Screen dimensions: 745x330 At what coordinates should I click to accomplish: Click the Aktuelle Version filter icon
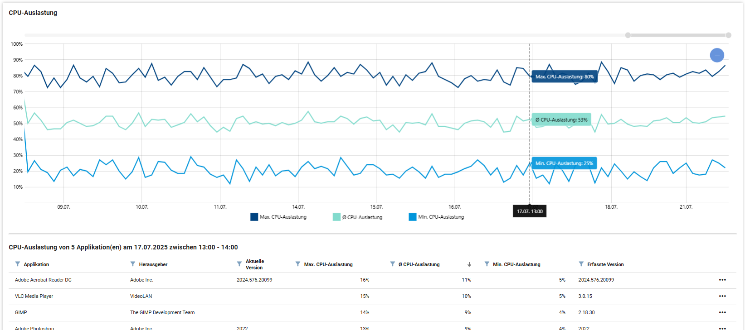tap(239, 264)
